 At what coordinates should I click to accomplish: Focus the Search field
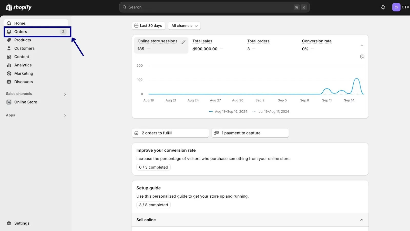pos(214,7)
